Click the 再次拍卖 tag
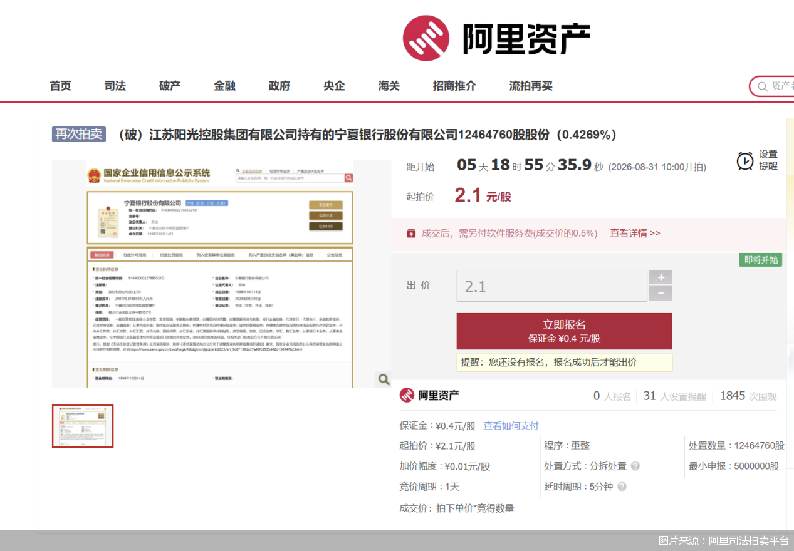The image size is (794, 551). (x=79, y=134)
